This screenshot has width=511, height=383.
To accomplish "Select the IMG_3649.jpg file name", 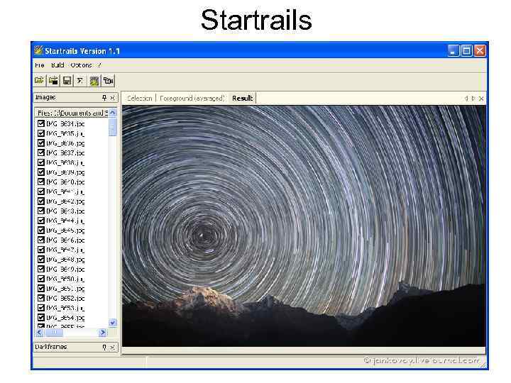I will pos(65,270).
